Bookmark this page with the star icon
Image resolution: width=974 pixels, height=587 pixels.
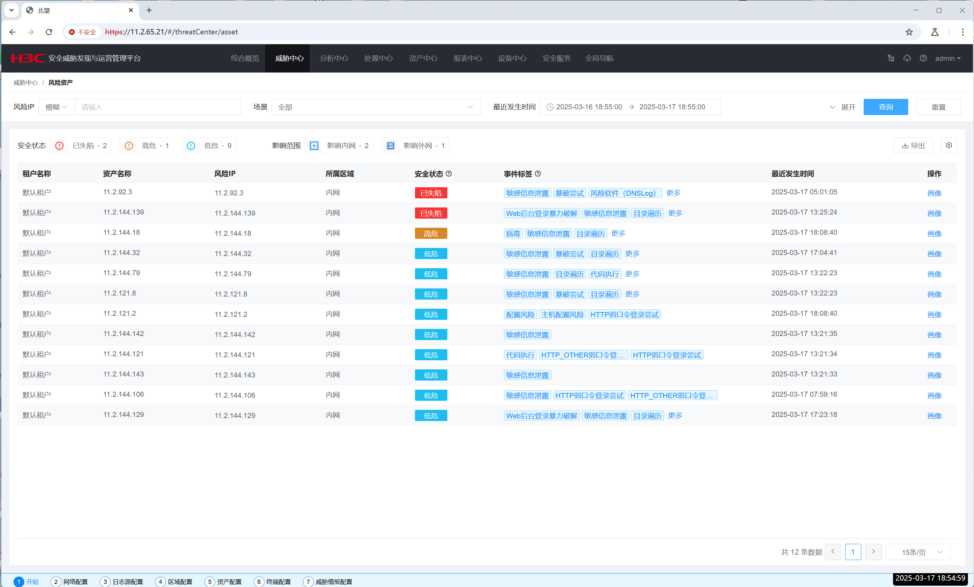click(909, 32)
